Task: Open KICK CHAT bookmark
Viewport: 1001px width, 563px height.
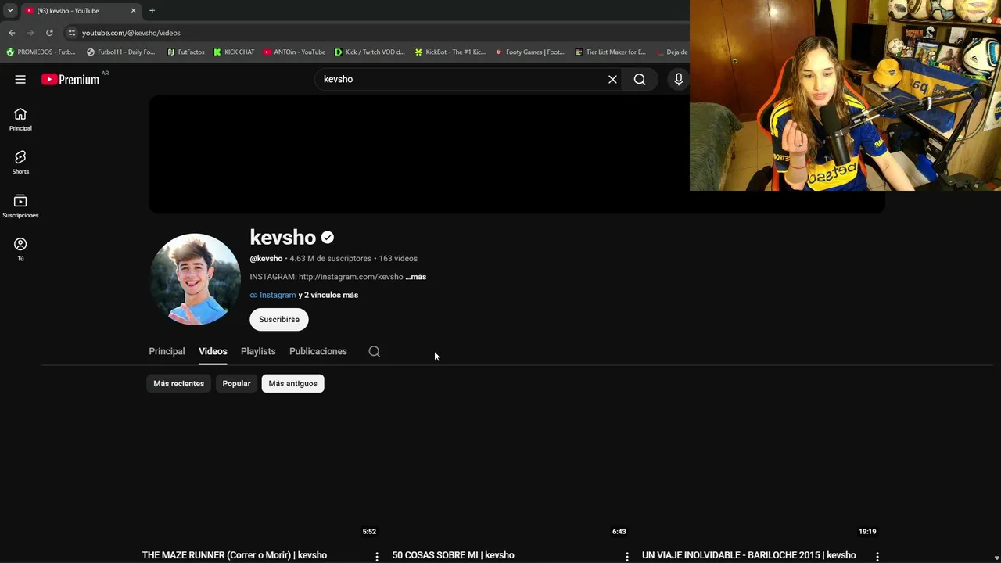Action: click(234, 52)
